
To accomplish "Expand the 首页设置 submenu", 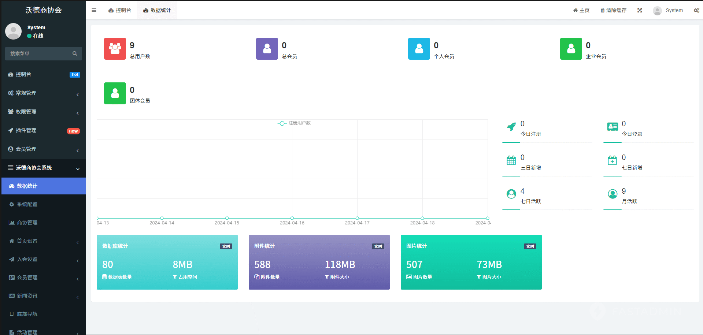I will tap(44, 241).
